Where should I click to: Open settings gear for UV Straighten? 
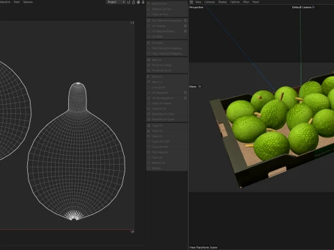(x=185, y=92)
